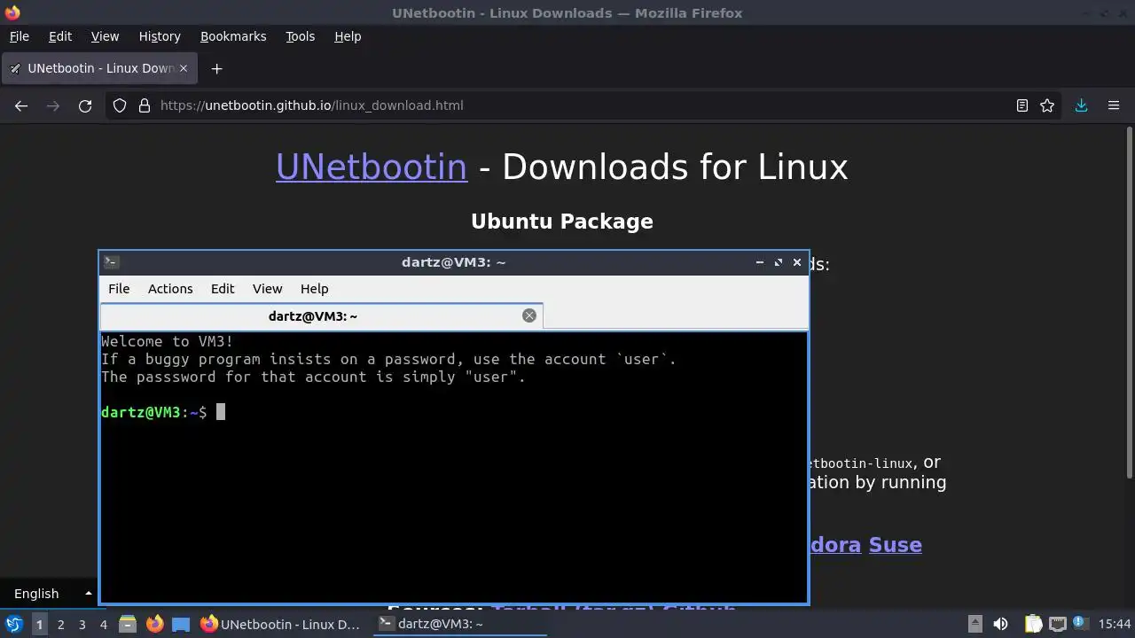Launch Firefox from taskbar quick launch
1135x638 pixels.
[x=155, y=624]
